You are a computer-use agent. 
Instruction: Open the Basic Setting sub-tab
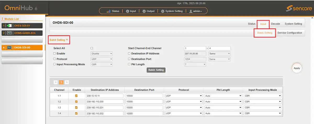tap(265, 33)
